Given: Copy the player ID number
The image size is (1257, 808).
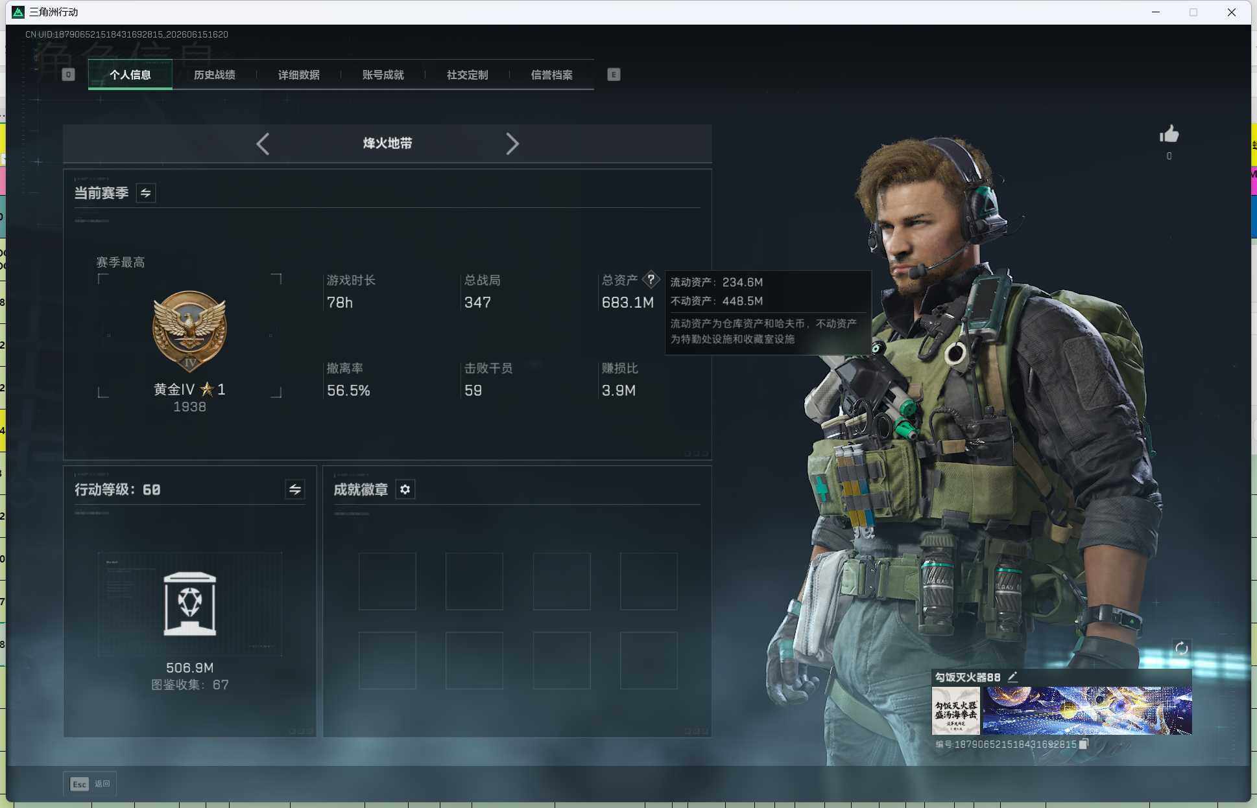Looking at the screenshot, I should [1083, 744].
